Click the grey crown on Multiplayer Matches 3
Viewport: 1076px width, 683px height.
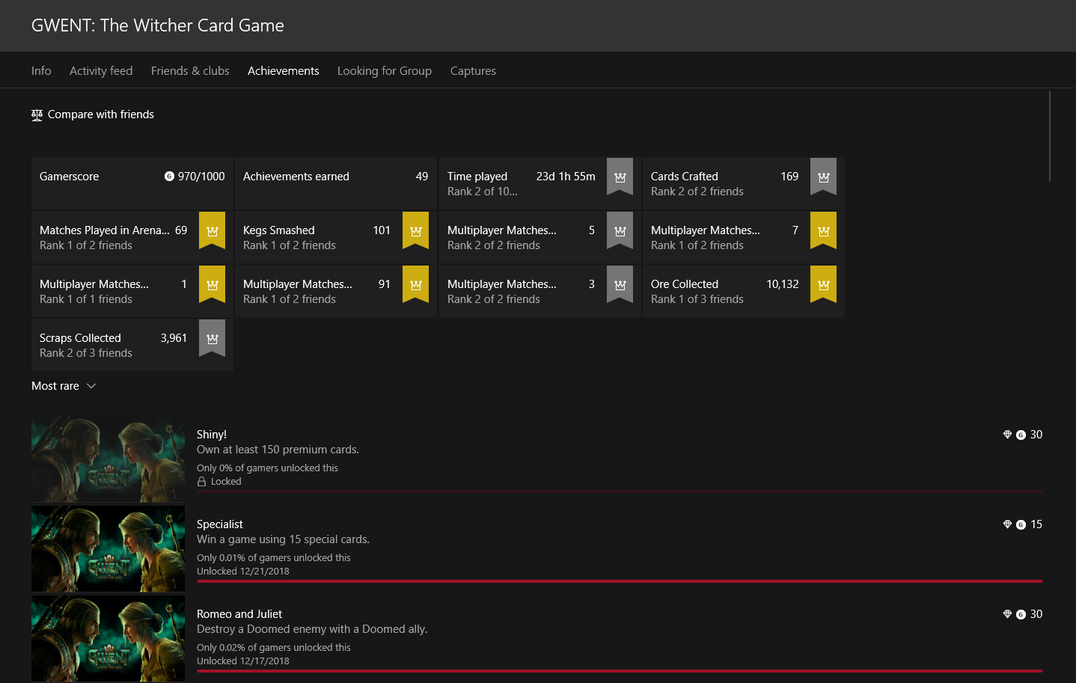pos(620,284)
